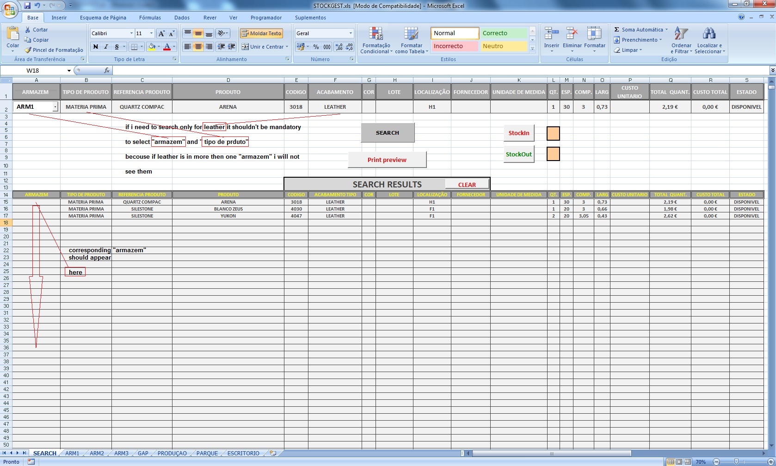Open Formatação Condicional menu
This screenshot has width=776, height=466.
click(x=376, y=40)
